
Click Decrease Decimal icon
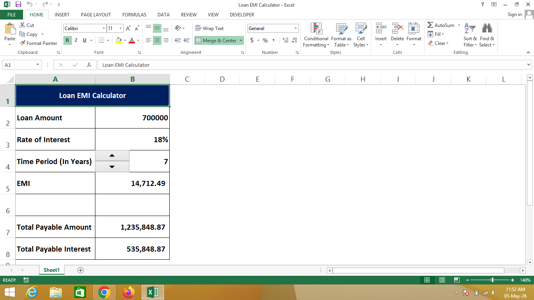click(x=295, y=40)
